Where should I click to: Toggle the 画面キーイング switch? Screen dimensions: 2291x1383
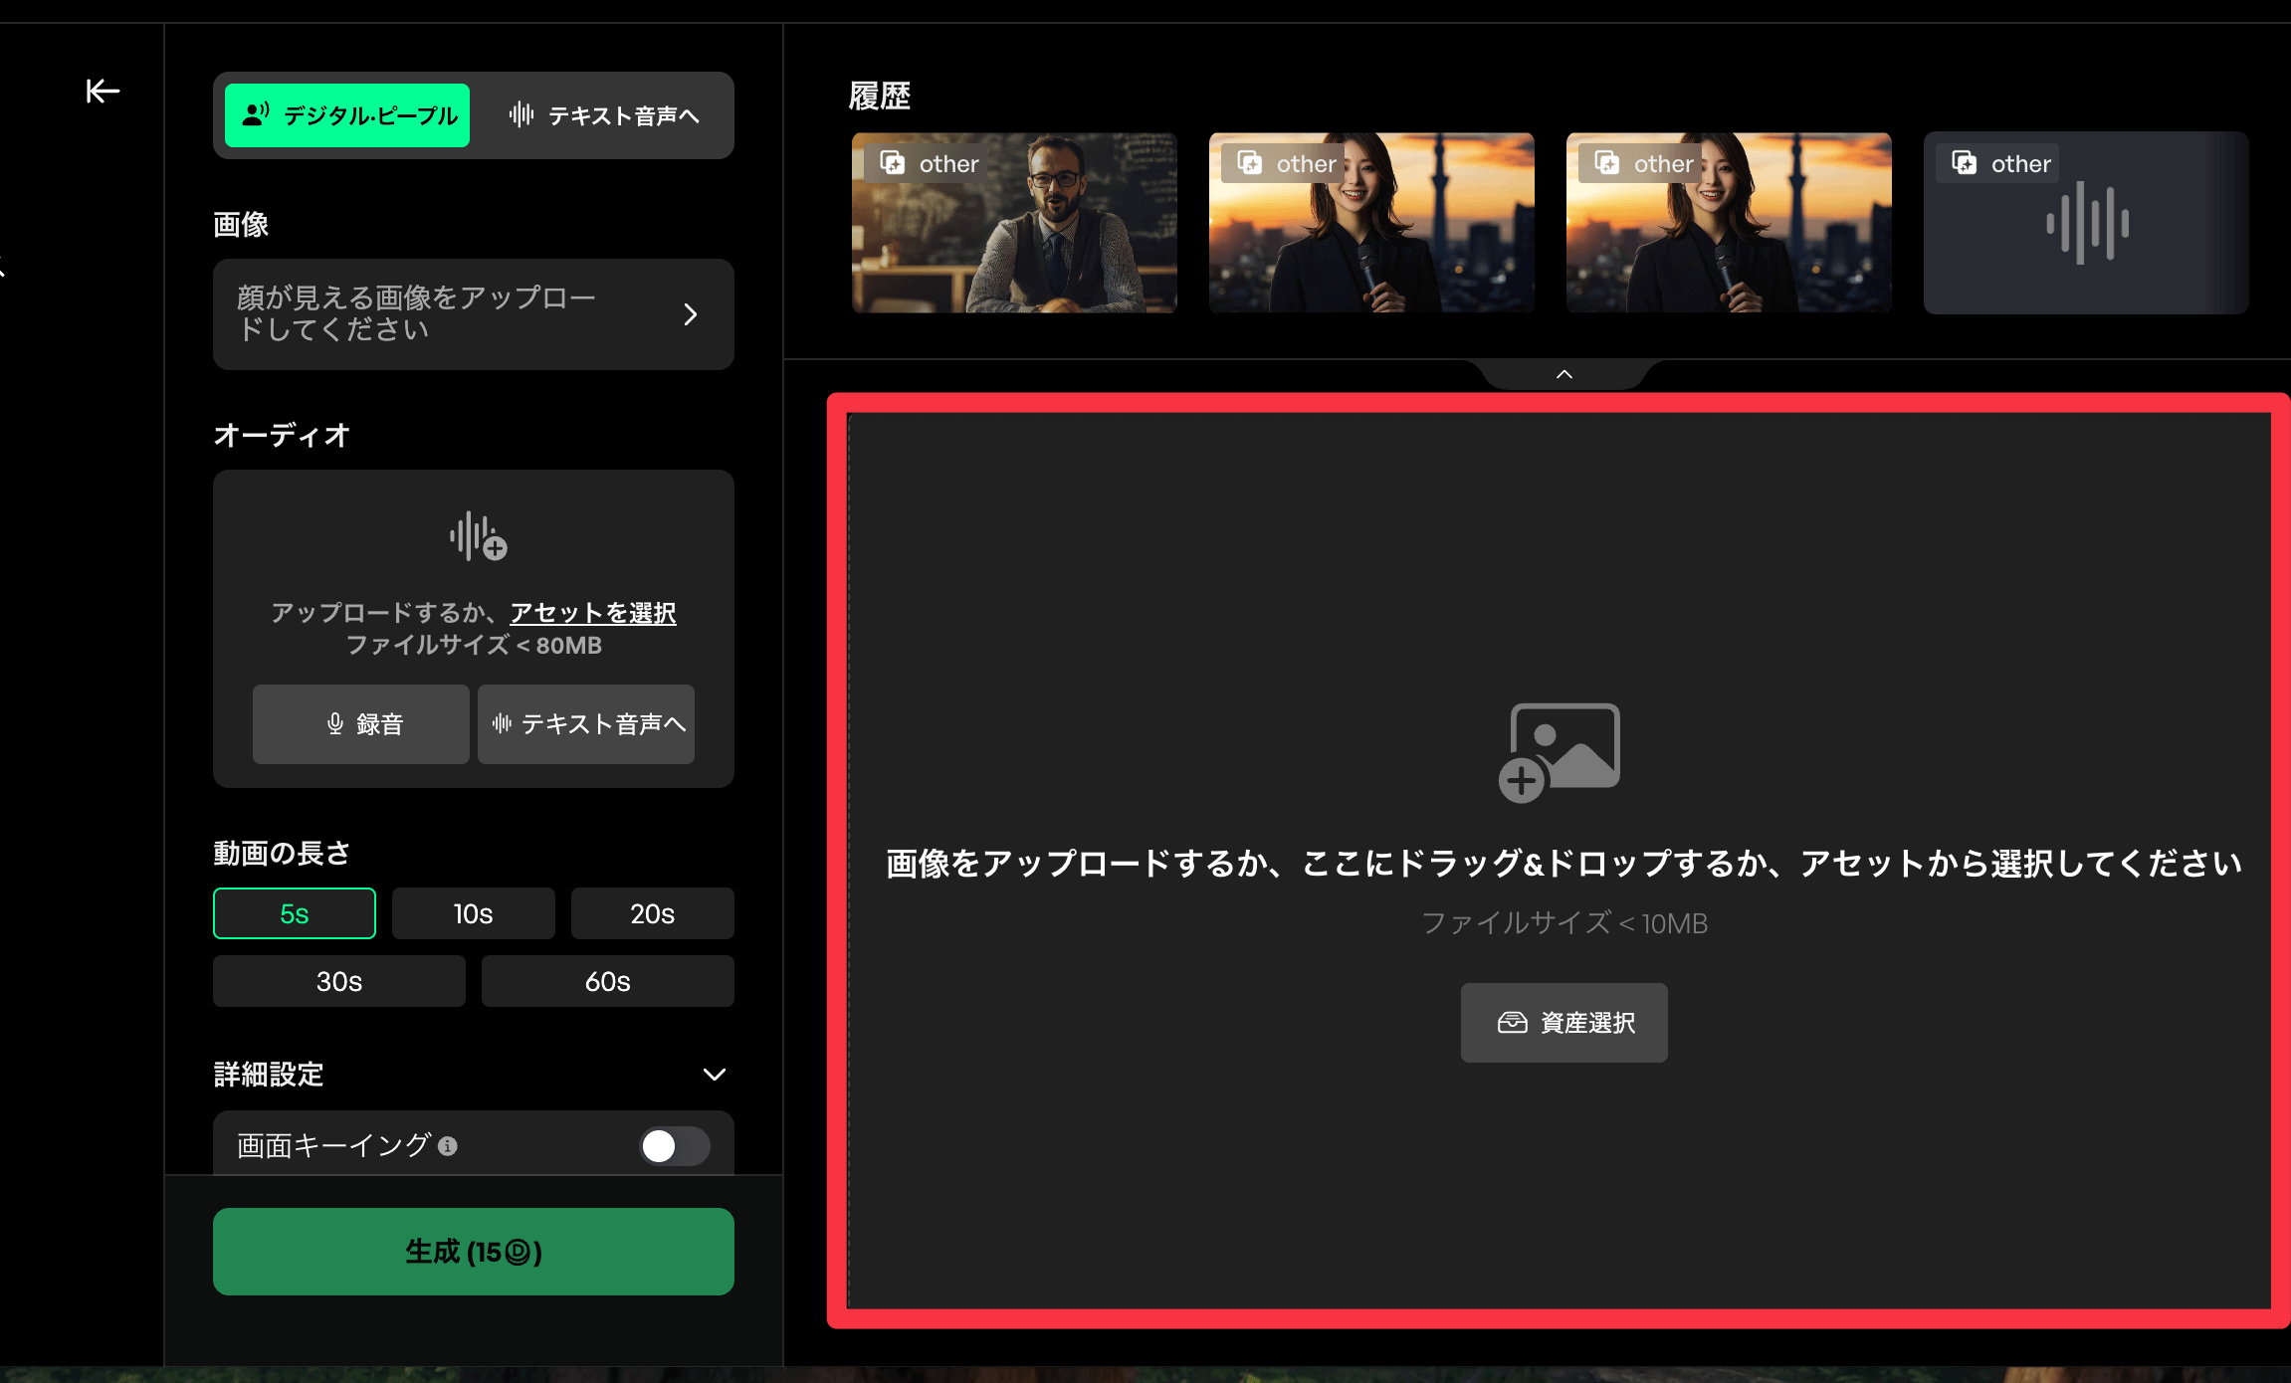point(674,1146)
